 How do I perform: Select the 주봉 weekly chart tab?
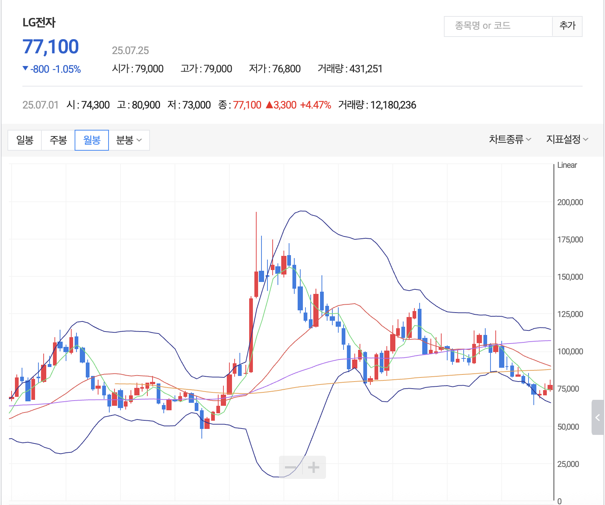[x=58, y=140]
